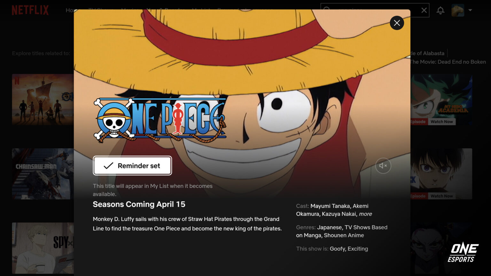Unmute the trailer with the speaker icon
This screenshot has height=276, width=491.
383,166
